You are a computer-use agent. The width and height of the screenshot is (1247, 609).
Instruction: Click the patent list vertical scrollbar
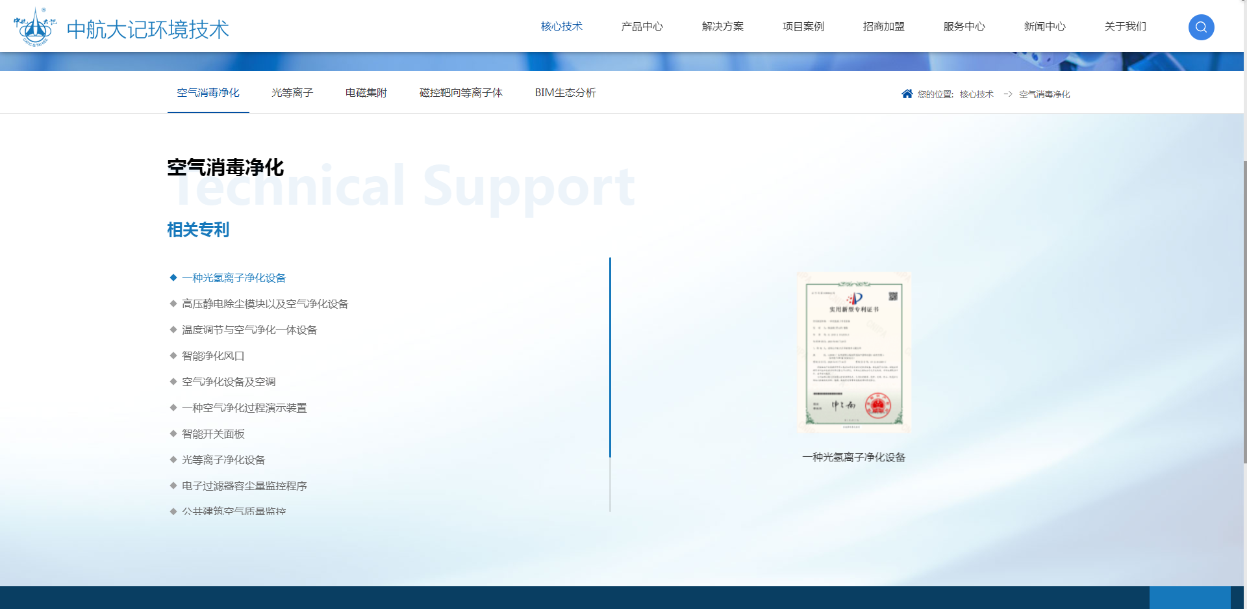[x=610, y=357]
